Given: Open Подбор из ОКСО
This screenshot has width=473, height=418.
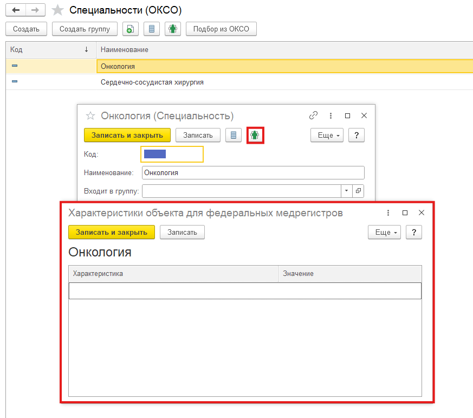Looking at the screenshot, I should (221, 29).
